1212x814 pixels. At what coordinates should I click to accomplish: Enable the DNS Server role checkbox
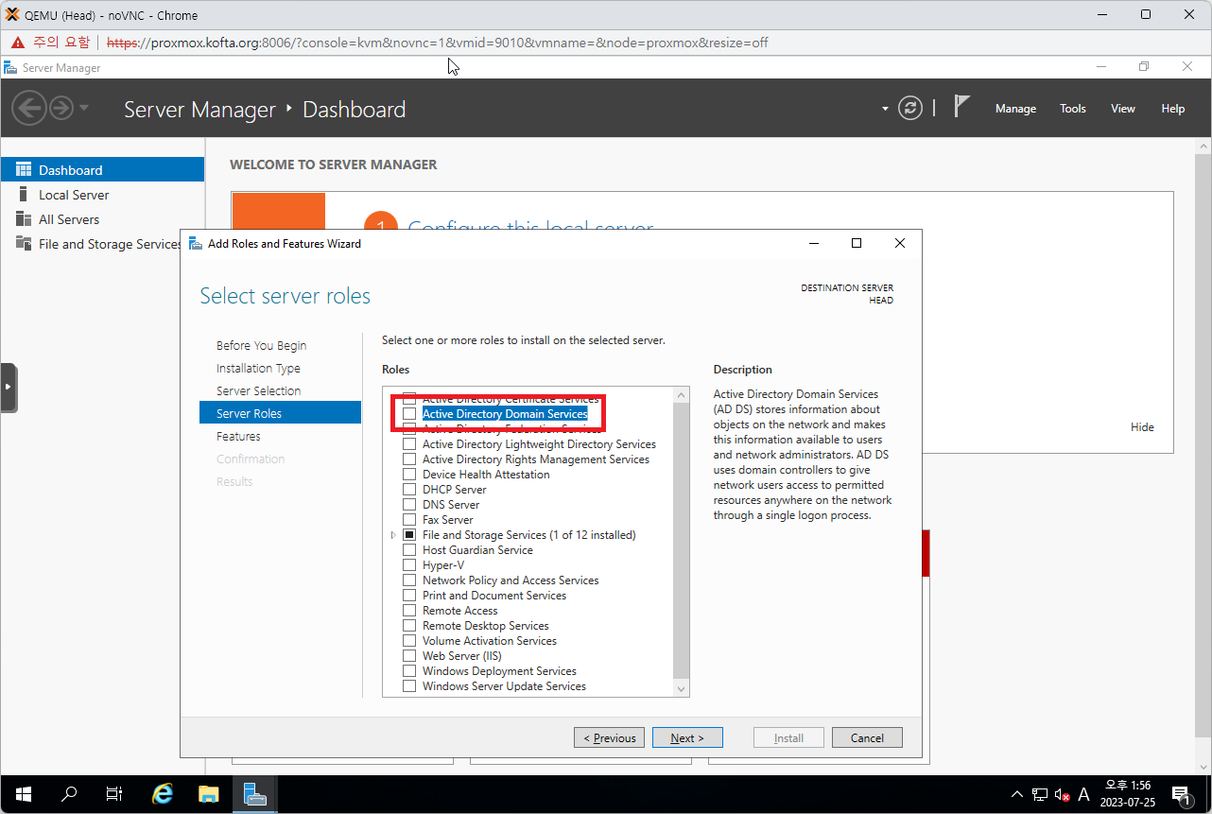[x=409, y=505]
